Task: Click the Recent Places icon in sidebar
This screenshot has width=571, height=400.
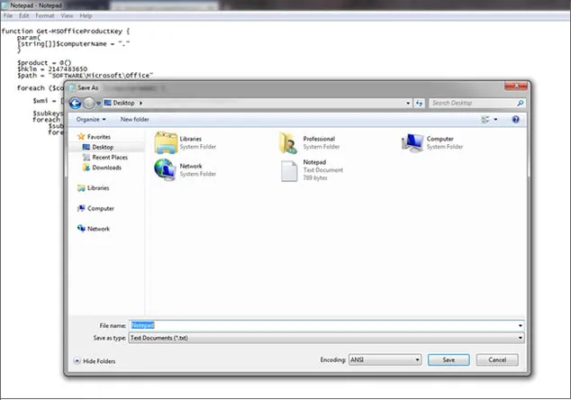Action: 86,158
